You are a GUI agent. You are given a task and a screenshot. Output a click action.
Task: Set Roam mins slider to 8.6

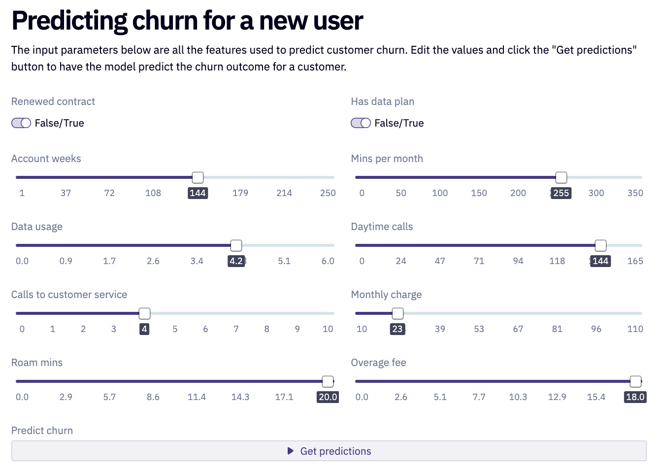point(153,381)
